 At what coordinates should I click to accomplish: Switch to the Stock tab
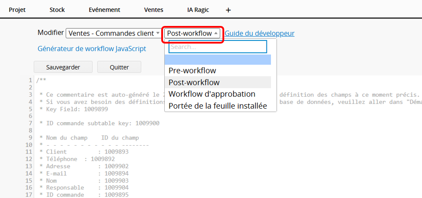click(x=57, y=10)
